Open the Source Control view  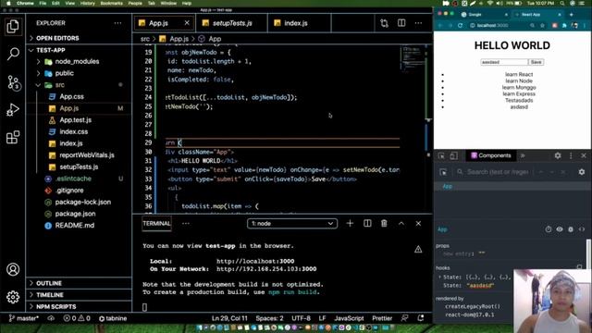pyautogui.click(x=14, y=82)
